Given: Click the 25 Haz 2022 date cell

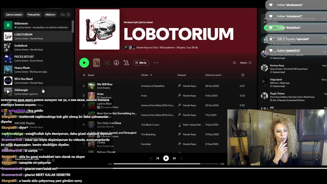Looking at the screenshot, I should (x=212, y=86).
